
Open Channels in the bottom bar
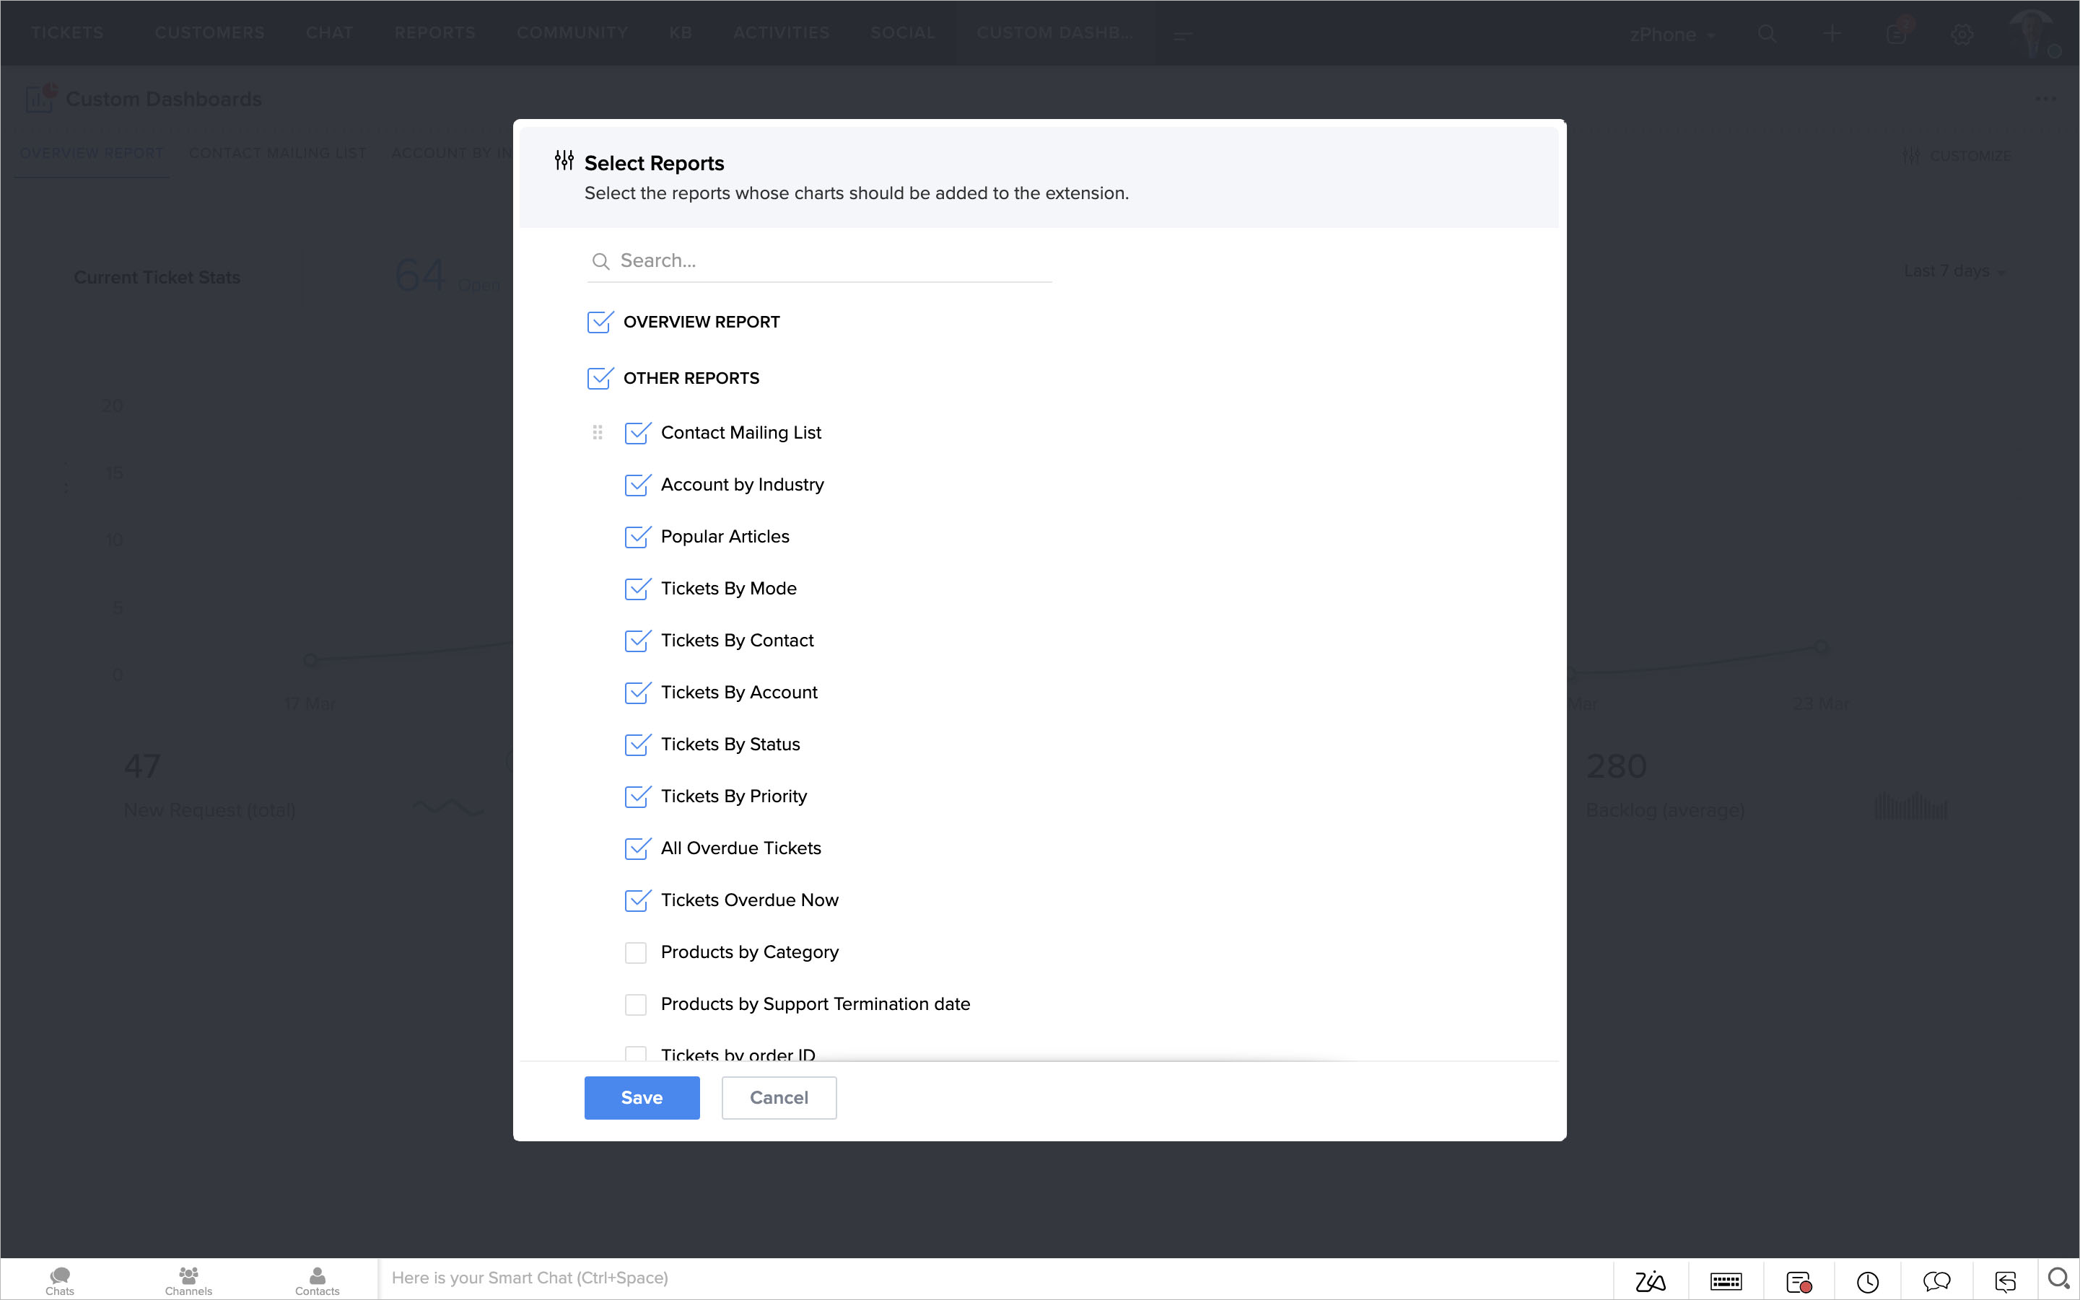(188, 1279)
